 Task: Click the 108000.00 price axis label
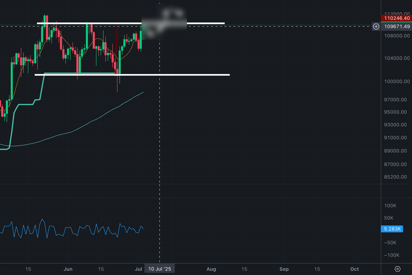click(397, 36)
